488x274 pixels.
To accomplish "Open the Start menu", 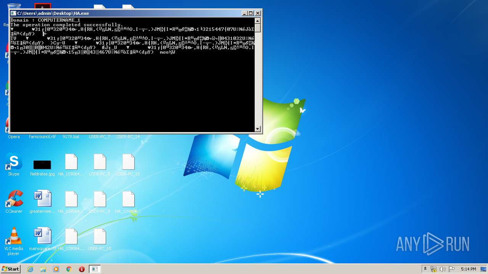I will (x=10, y=269).
